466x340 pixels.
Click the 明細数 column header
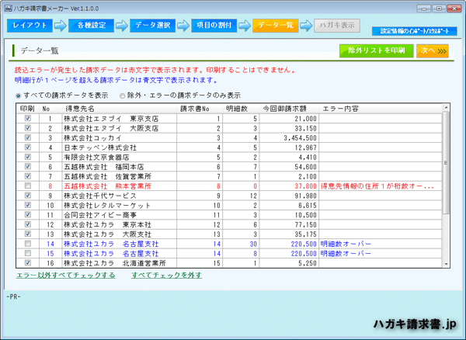click(241, 109)
